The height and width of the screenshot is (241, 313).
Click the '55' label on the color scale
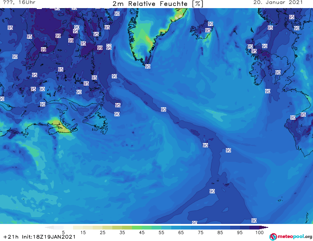click(x=161, y=232)
